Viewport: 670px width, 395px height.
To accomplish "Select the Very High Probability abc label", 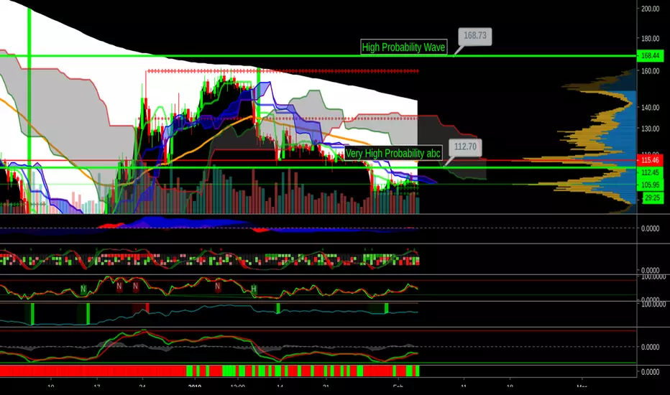I will click(393, 153).
